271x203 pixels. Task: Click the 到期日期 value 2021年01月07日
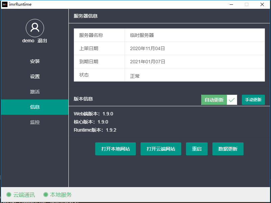(148, 62)
